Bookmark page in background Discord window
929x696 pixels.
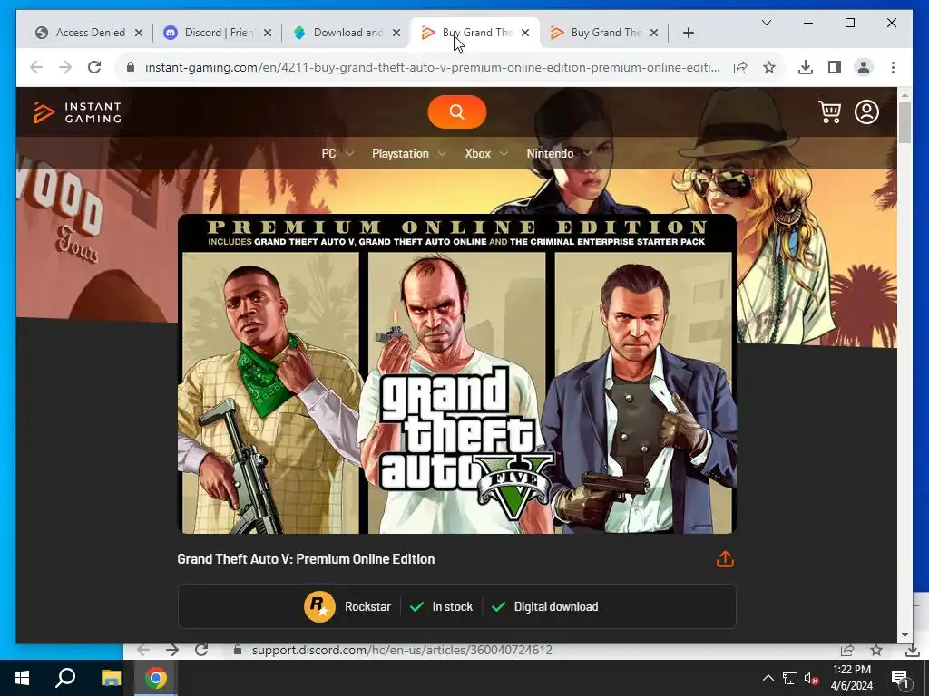pyautogui.click(x=876, y=650)
